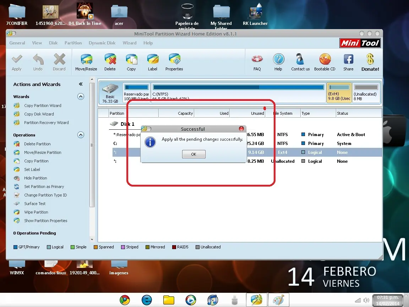The width and height of the screenshot is (409, 307).
Task: Close the Successful dialog with red button
Action: tap(241, 129)
